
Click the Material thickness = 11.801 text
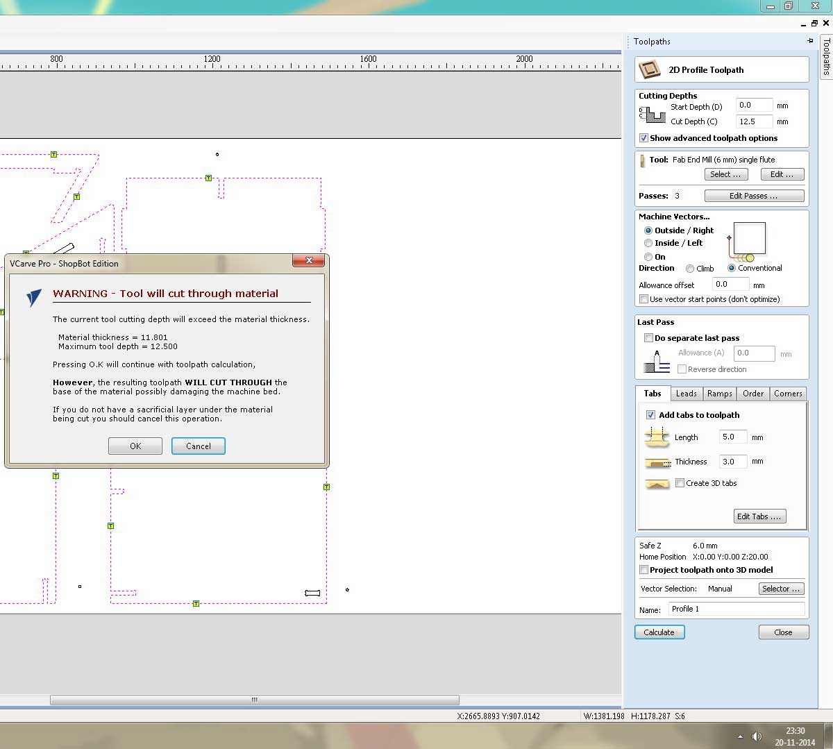[x=113, y=337]
